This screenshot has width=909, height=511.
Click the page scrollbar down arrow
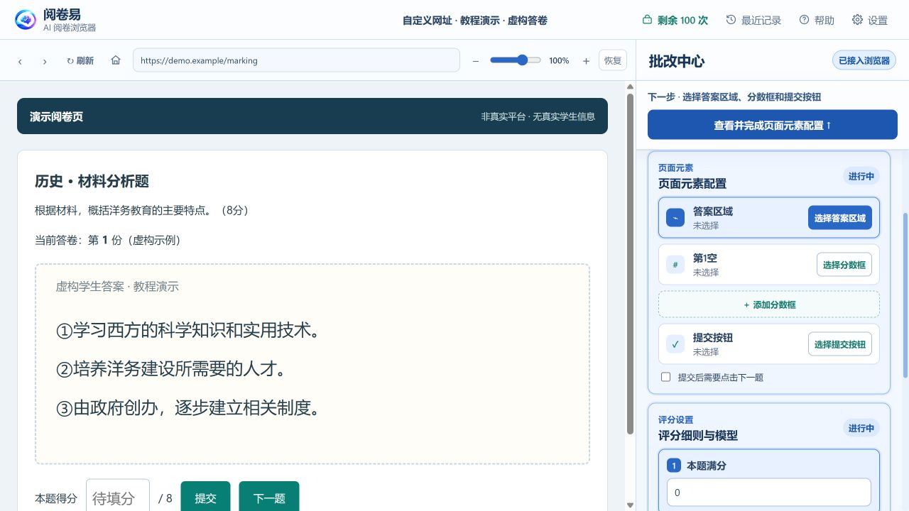point(630,505)
